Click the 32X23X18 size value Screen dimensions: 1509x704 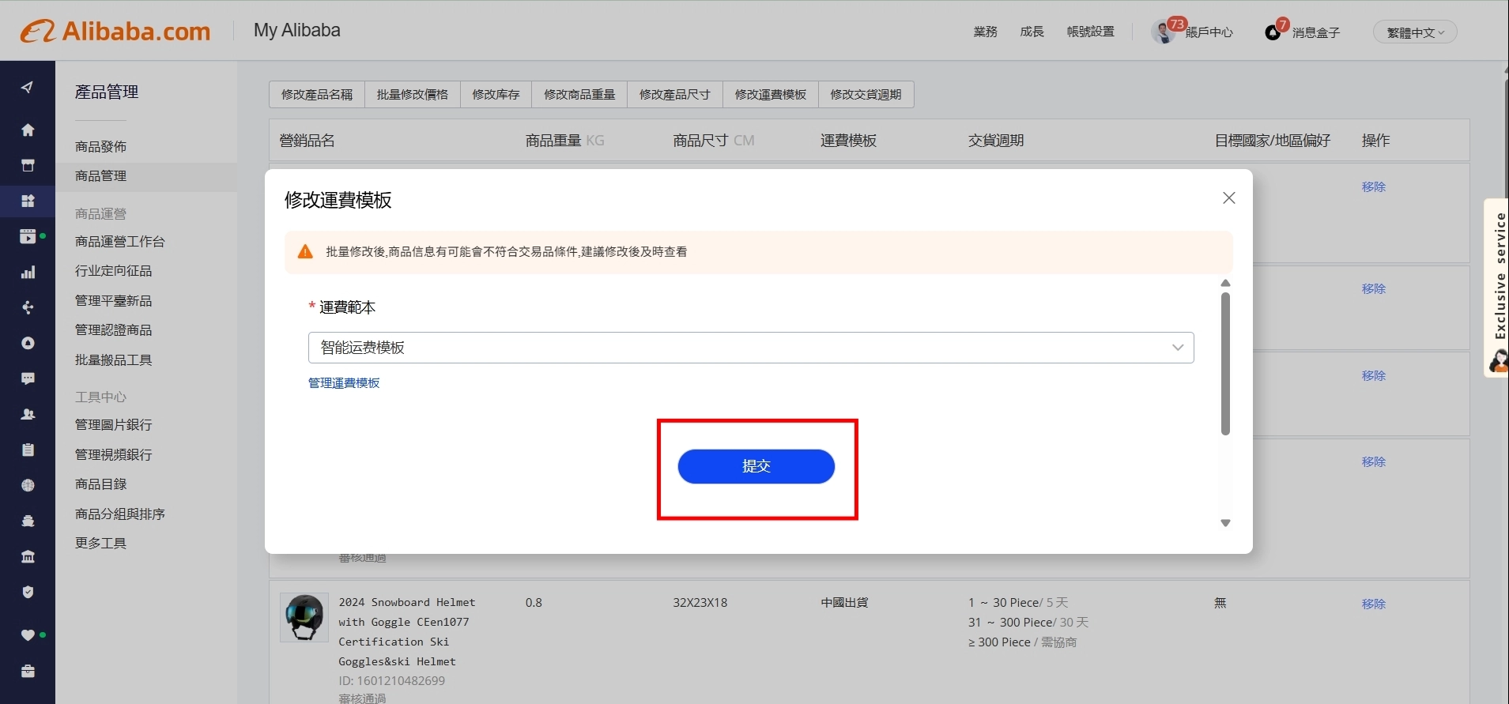700,602
